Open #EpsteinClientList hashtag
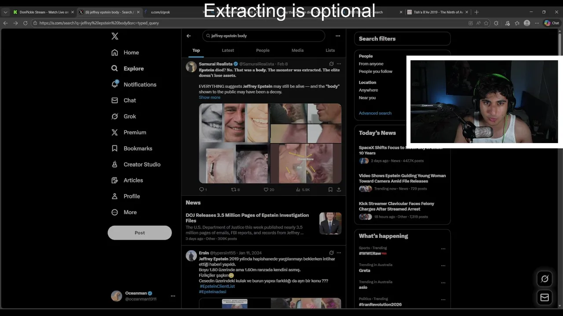 point(217,286)
